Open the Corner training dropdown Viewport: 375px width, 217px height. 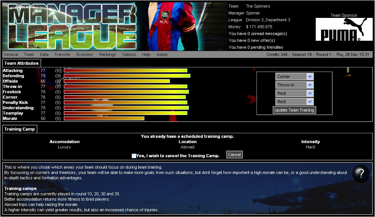click(x=294, y=77)
